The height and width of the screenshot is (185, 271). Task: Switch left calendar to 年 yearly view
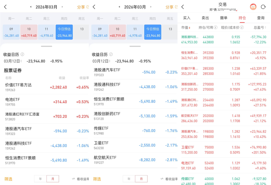coord(40,179)
